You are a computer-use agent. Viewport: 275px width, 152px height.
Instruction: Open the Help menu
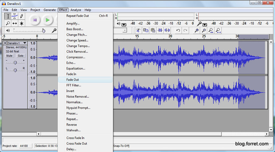[88, 10]
